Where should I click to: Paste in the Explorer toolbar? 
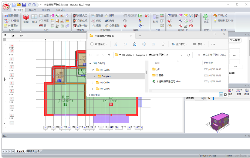[x=135, y=44]
